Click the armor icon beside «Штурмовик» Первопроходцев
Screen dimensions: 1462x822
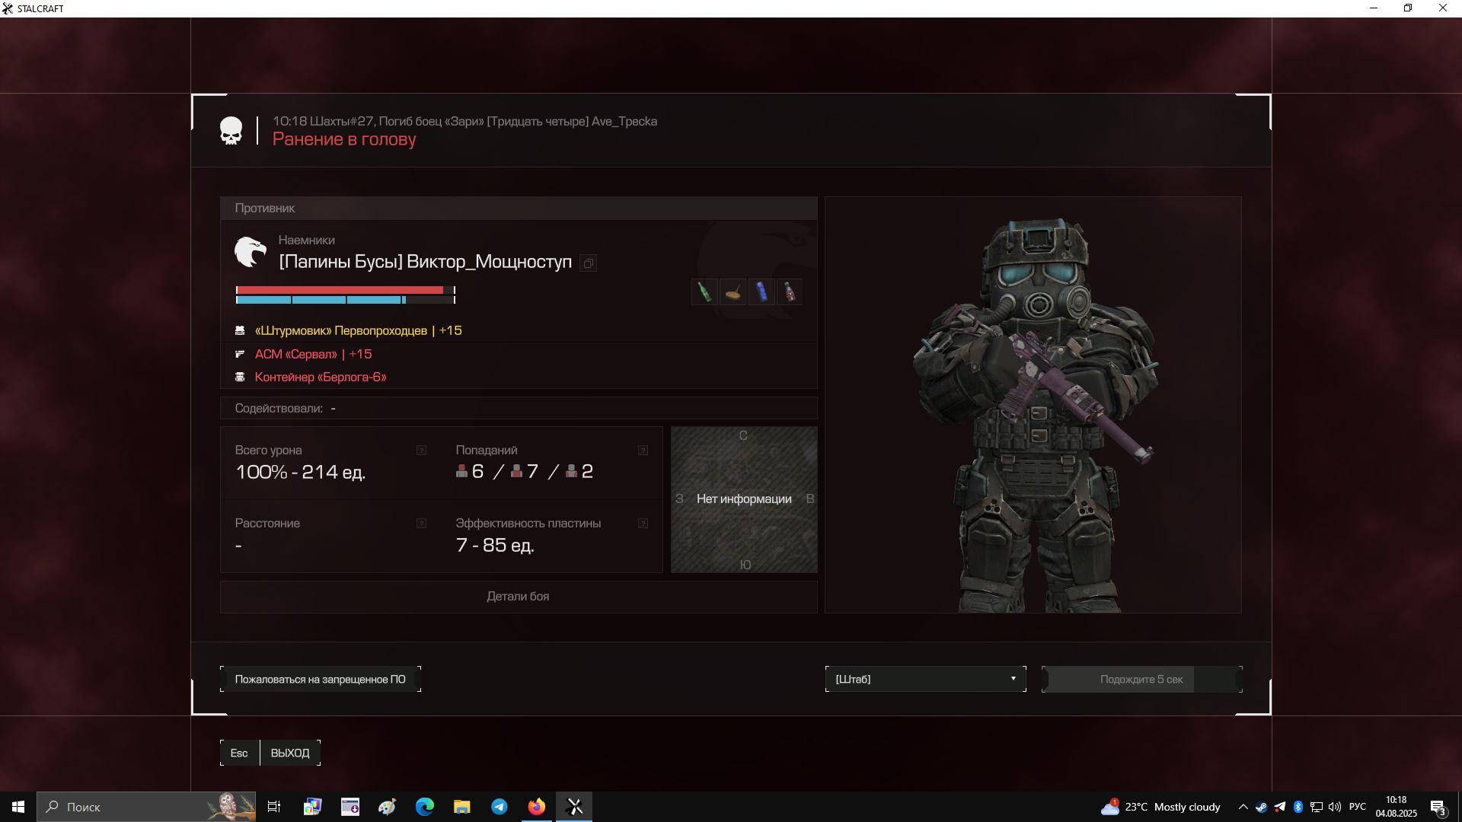point(240,330)
